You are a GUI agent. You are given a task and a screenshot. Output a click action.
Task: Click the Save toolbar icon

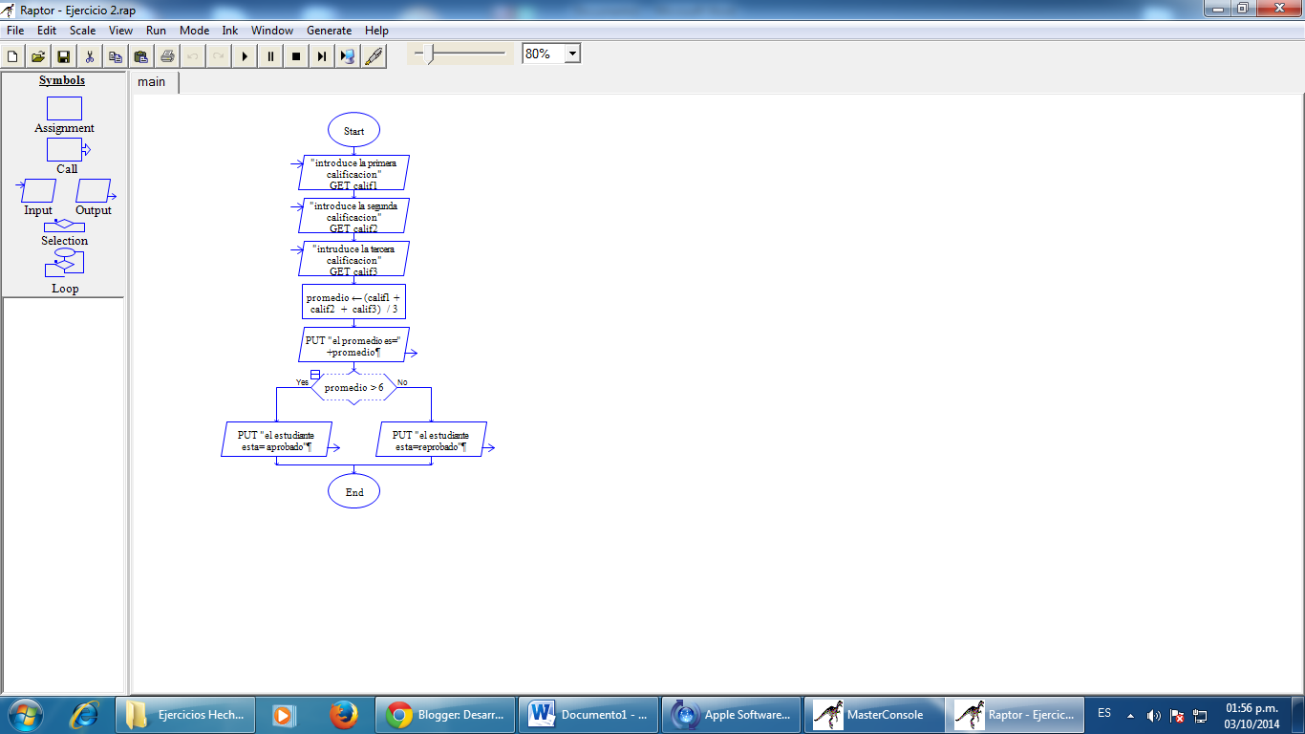pyautogui.click(x=62, y=55)
